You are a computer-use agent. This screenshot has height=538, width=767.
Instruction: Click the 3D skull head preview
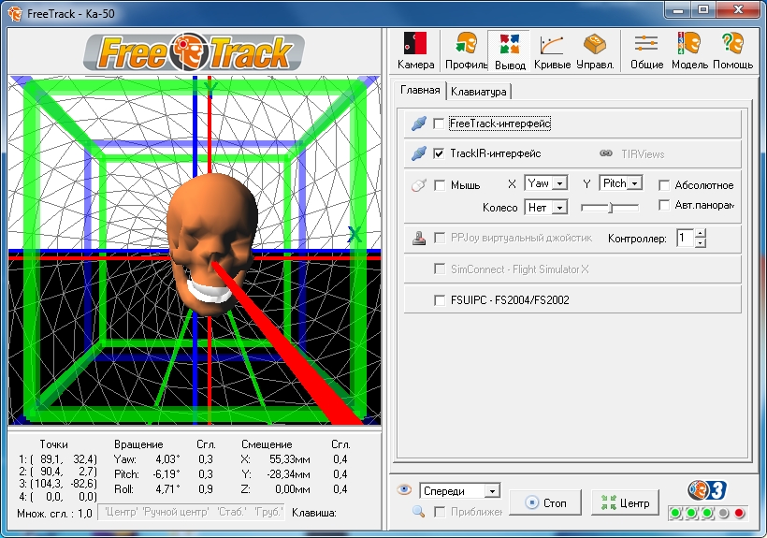[x=211, y=244]
